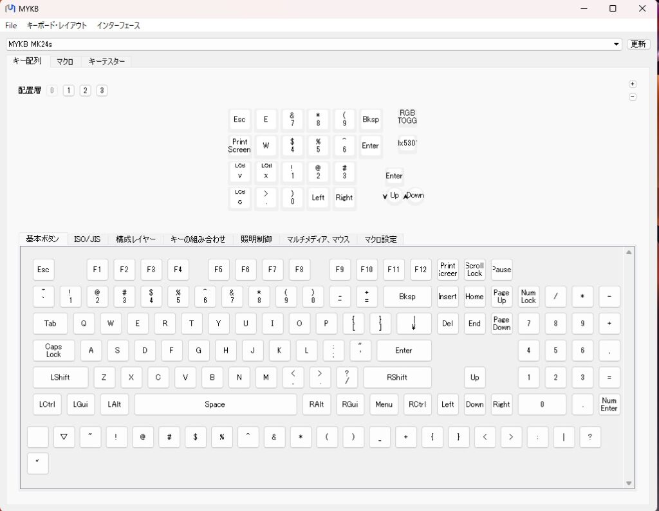Pick the Home keycode
Image resolution: width=659 pixels, height=511 pixels.
(x=474, y=297)
